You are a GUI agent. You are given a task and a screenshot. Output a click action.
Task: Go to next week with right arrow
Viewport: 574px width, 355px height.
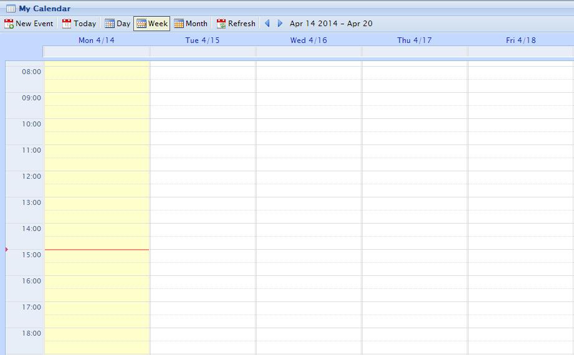pyautogui.click(x=280, y=24)
